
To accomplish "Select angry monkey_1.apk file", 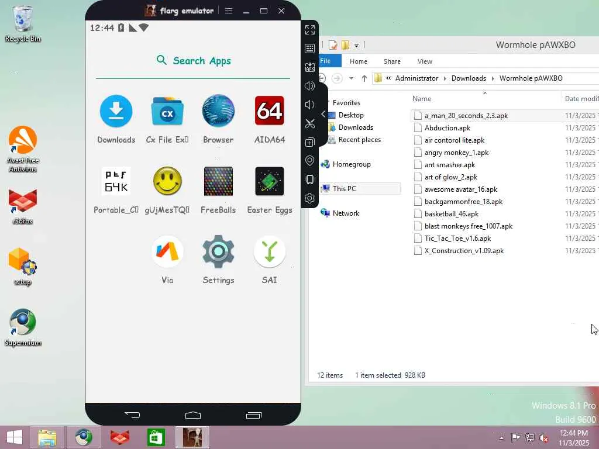I will (456, 153).
